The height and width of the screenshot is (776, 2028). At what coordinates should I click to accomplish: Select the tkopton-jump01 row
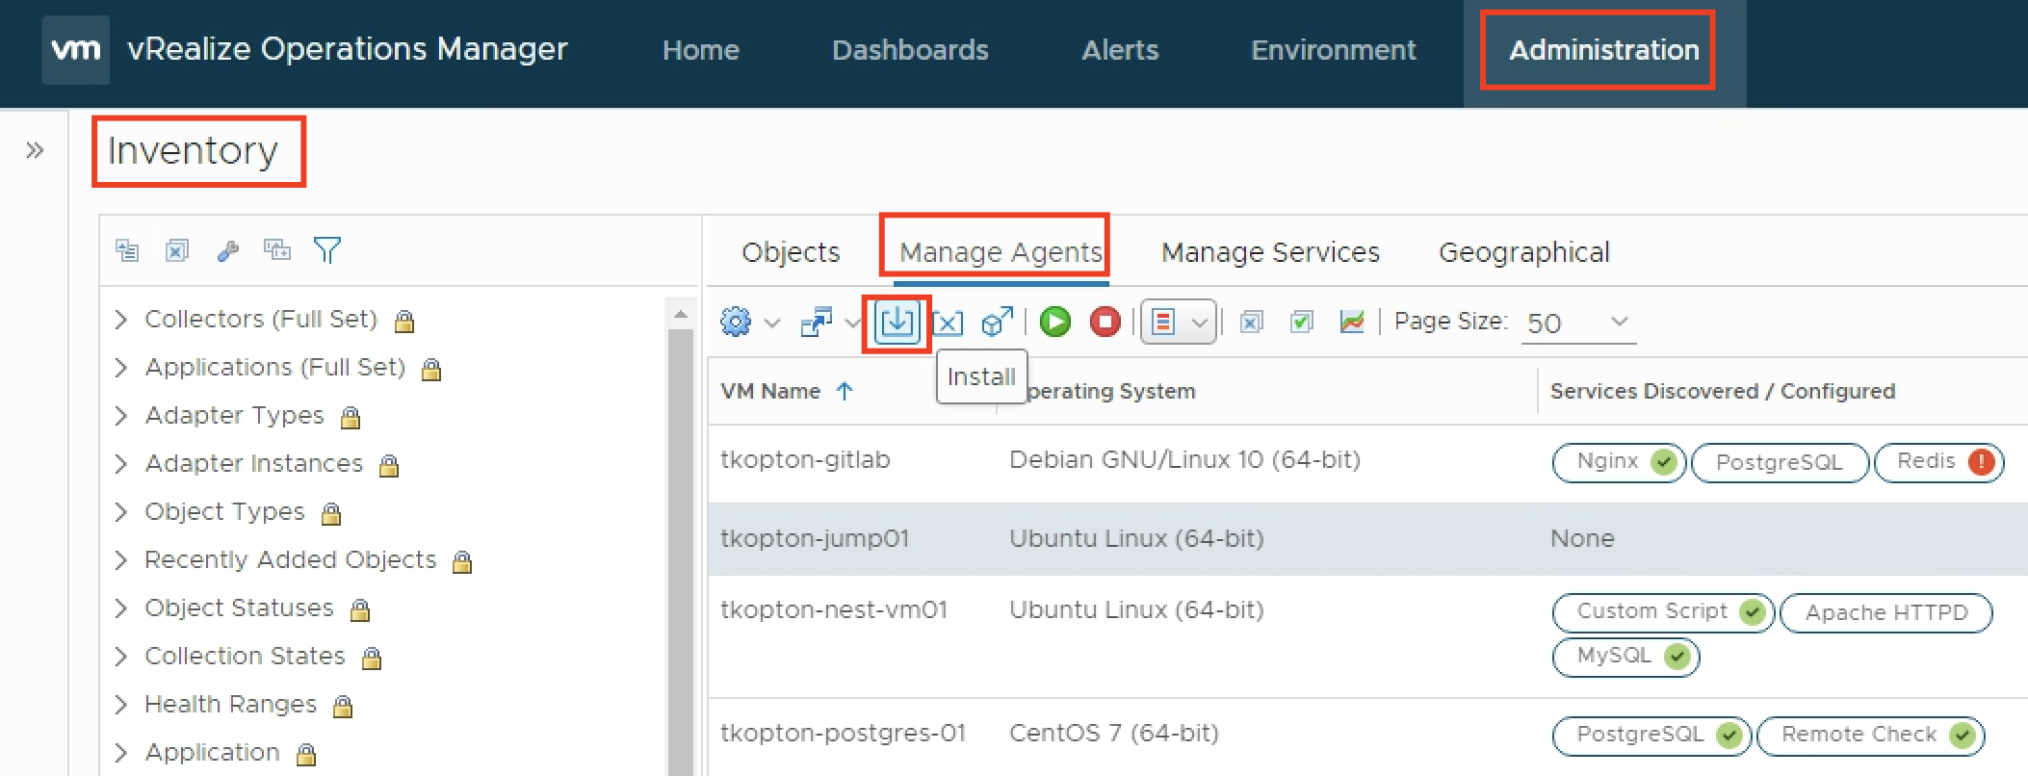click(x=815, y=538)
